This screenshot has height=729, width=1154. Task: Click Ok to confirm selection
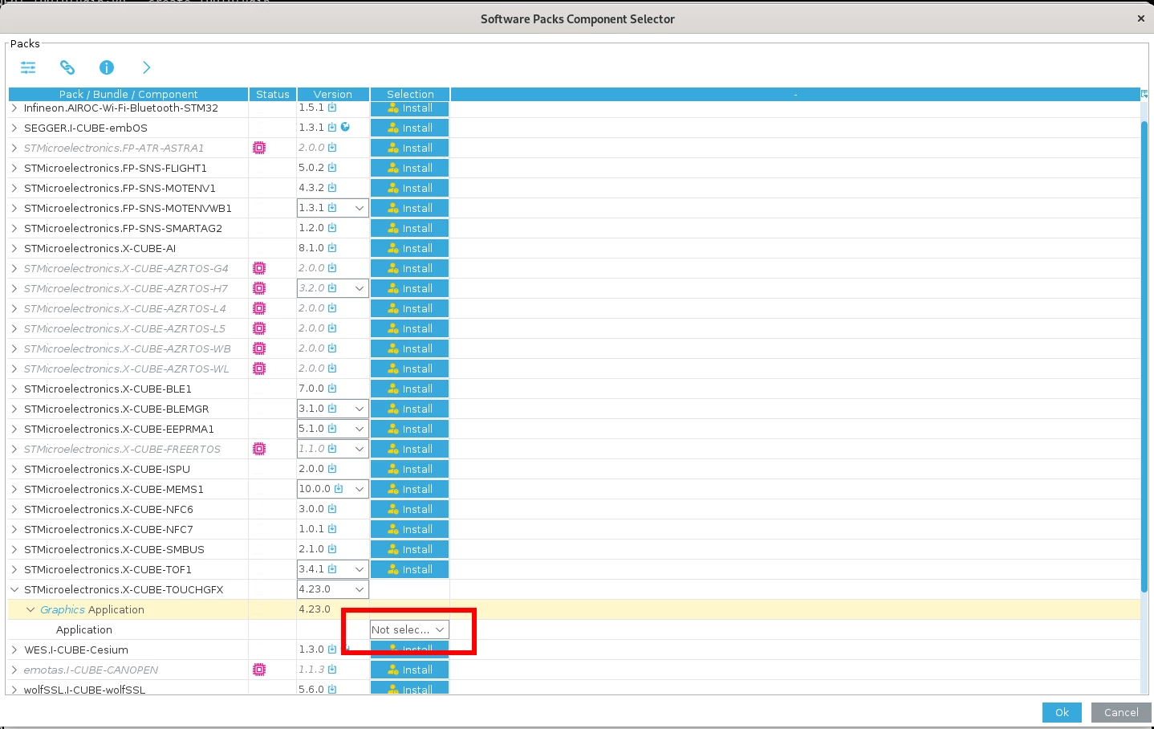click(1062, 712)
